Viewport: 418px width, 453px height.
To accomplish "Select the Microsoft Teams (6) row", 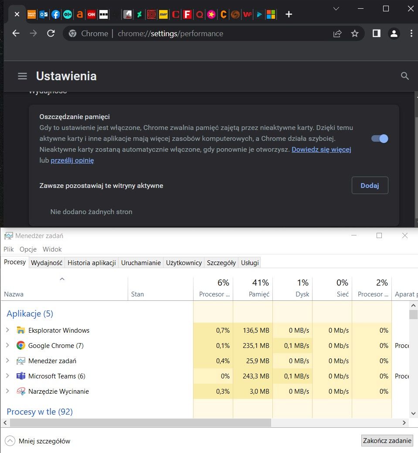I will 205,376.
